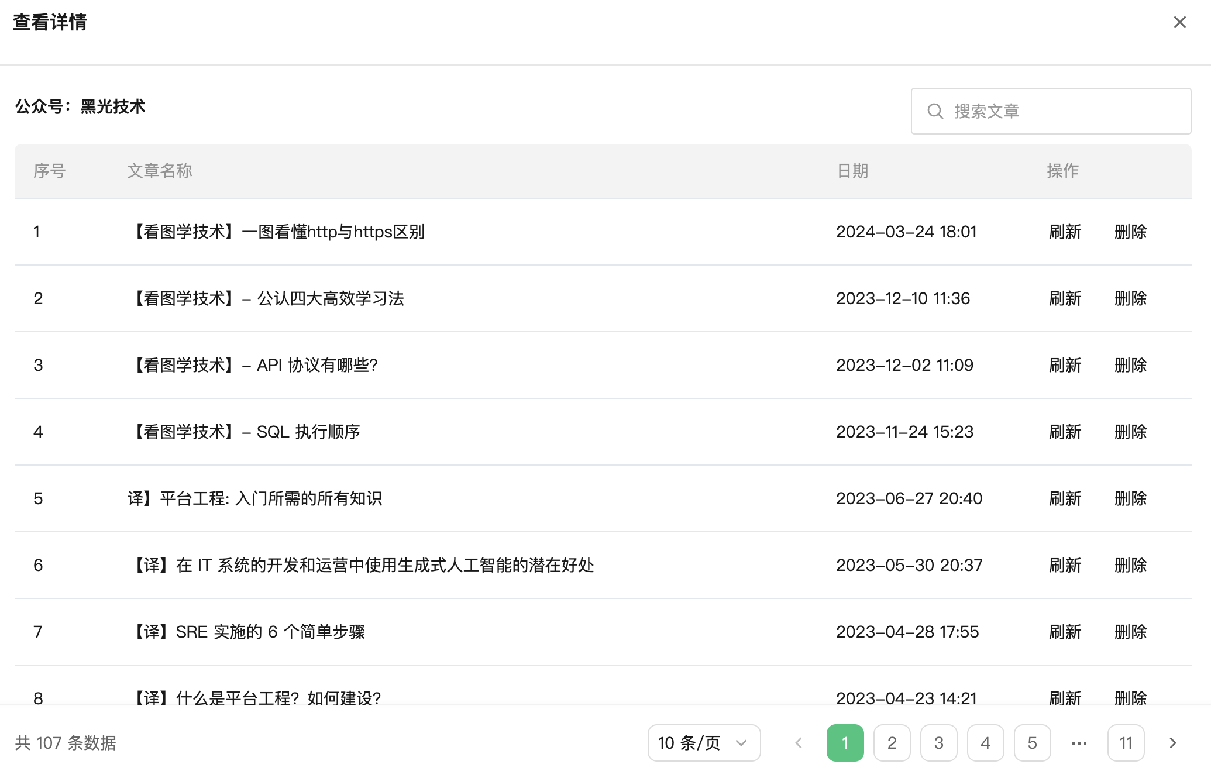Click the search magnifier icon

(935, 111)
